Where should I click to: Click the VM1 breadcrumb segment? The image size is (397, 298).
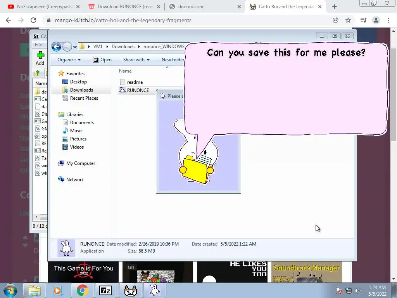pyautogui.click(x=98, y=47)
